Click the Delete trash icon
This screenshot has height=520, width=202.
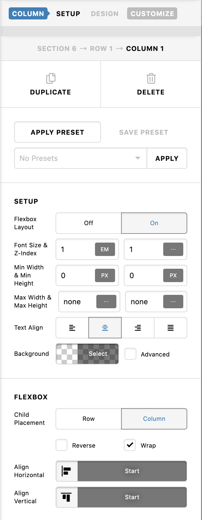tap(151, 78)
